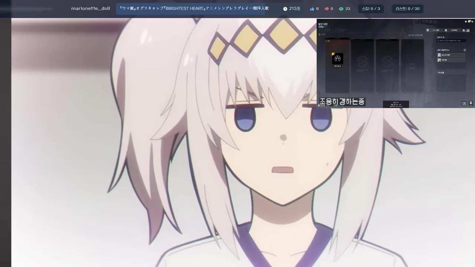Click the person leave icon at lobby bottom-right
The width and height of the screenshot is (475, 267).
(471, 103)
